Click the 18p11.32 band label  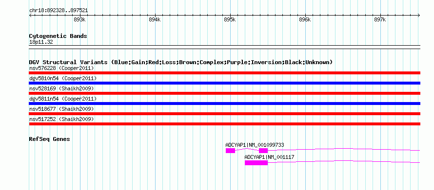click(41, 42)
